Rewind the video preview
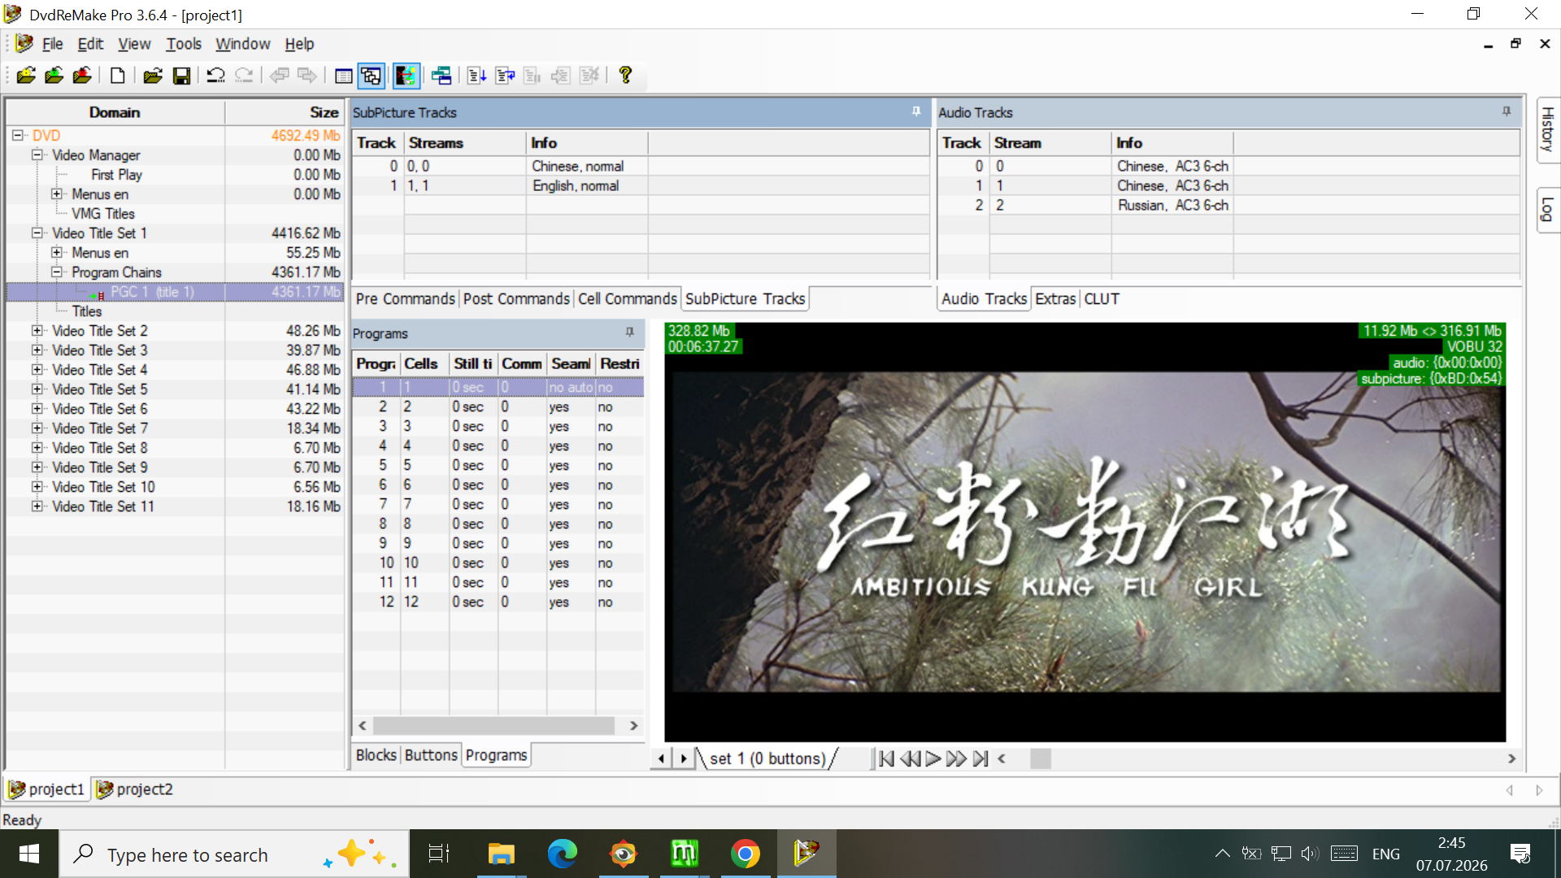1561x878 pixels. pyautogui.click(x=911, y=758)
